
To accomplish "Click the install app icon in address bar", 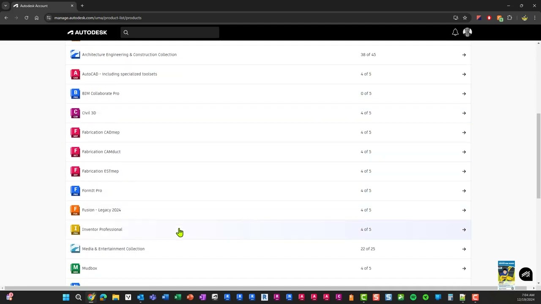I will tap(456, 18).
